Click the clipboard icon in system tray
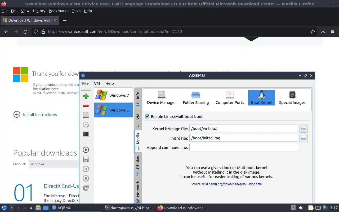 click(x=311, y=208)
